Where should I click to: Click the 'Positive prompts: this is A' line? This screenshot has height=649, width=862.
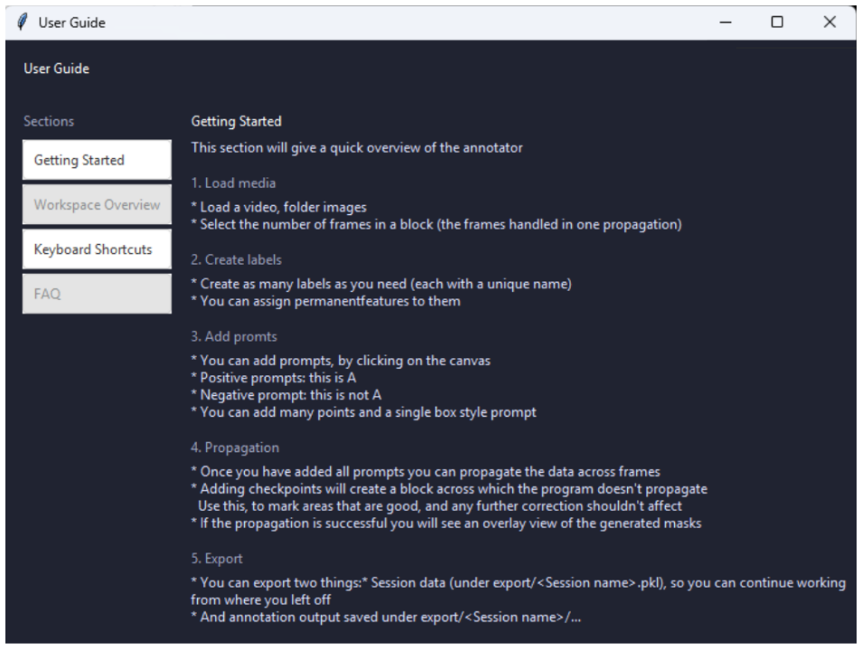(274, 378)
